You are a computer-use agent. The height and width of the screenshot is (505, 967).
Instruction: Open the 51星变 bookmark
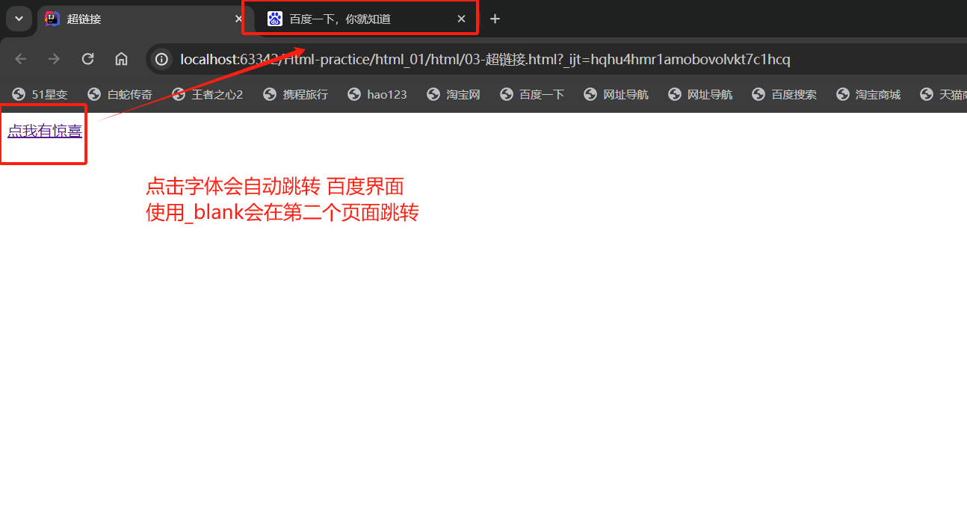click(x=40, y=94)
